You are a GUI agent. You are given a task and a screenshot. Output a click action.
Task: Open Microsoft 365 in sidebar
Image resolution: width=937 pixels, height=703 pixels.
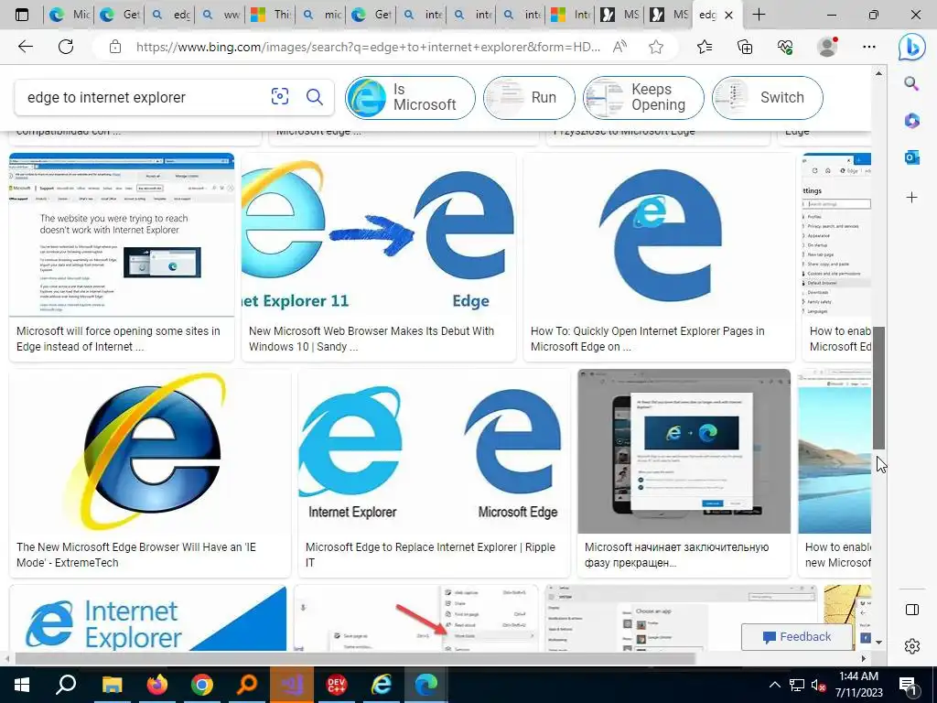coord(911,120)
